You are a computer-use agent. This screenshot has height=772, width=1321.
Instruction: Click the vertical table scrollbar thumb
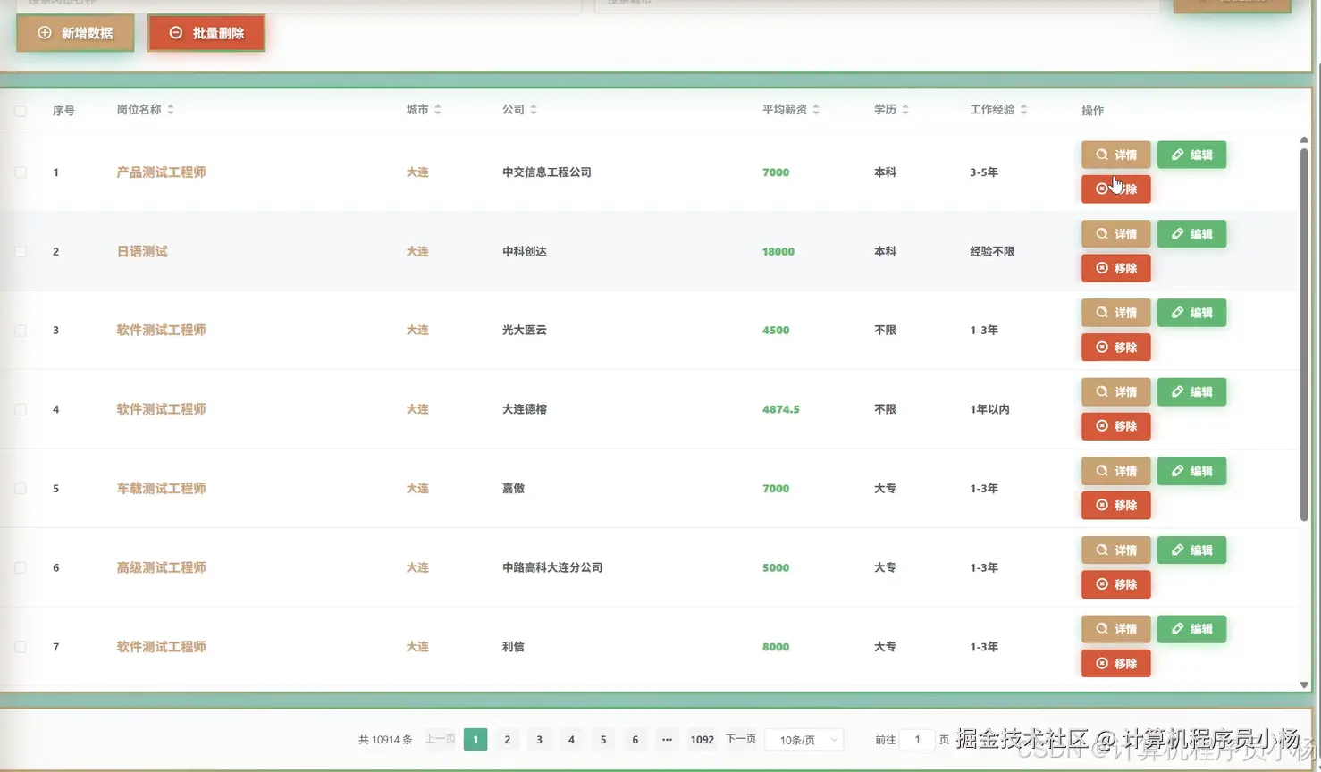click(1304, 334)
